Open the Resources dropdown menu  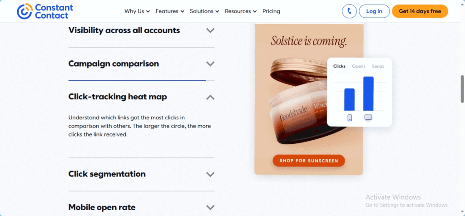tap(241, 11)
